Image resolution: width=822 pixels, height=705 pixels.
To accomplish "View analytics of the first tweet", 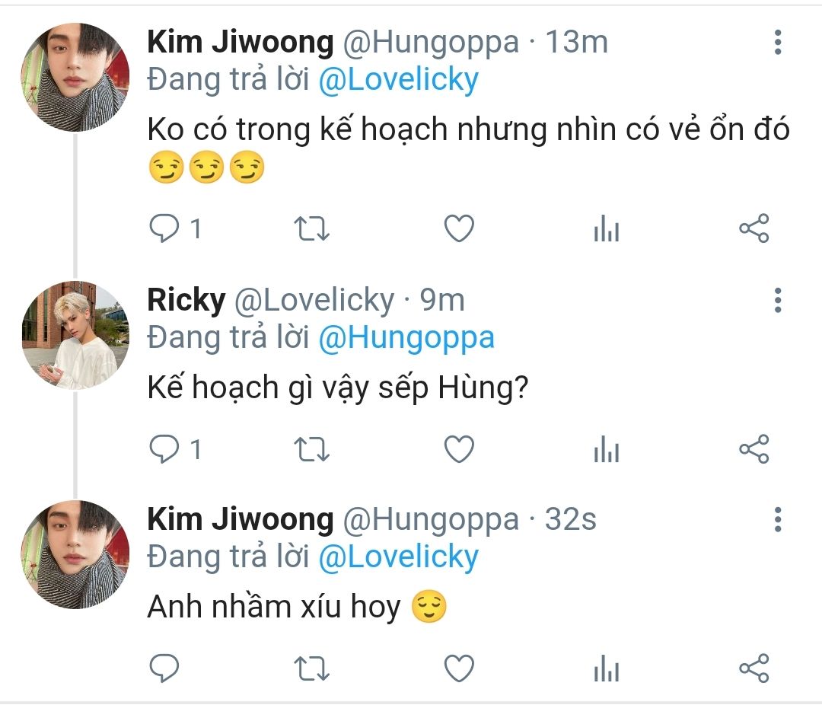I will 607,229.
